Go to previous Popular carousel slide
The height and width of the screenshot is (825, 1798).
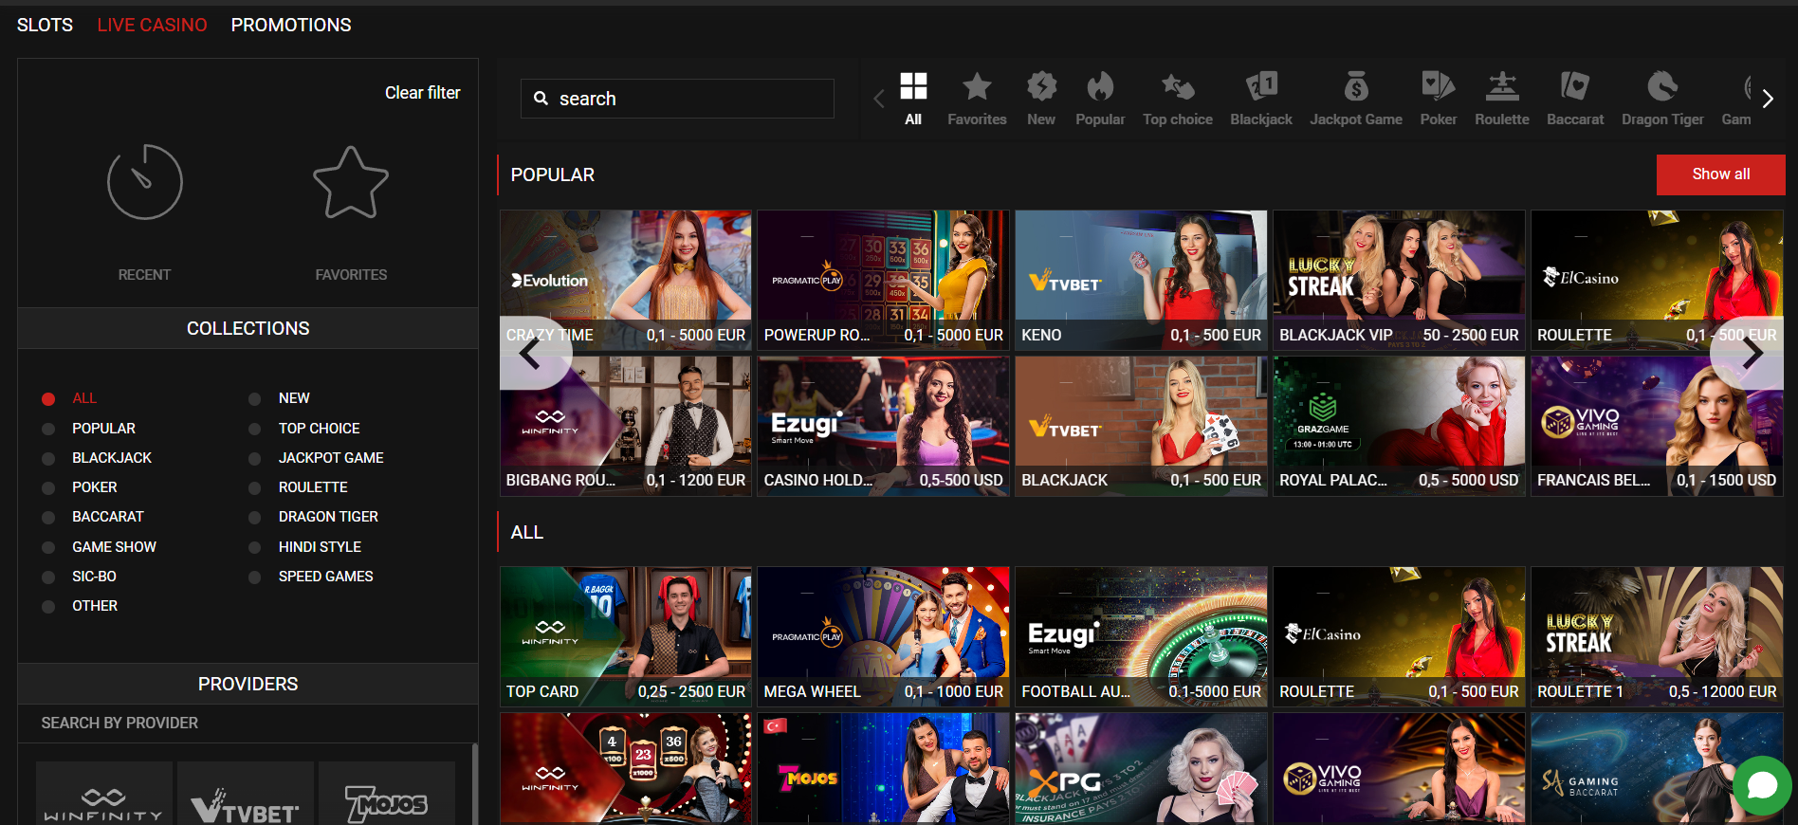pos(531,354)
